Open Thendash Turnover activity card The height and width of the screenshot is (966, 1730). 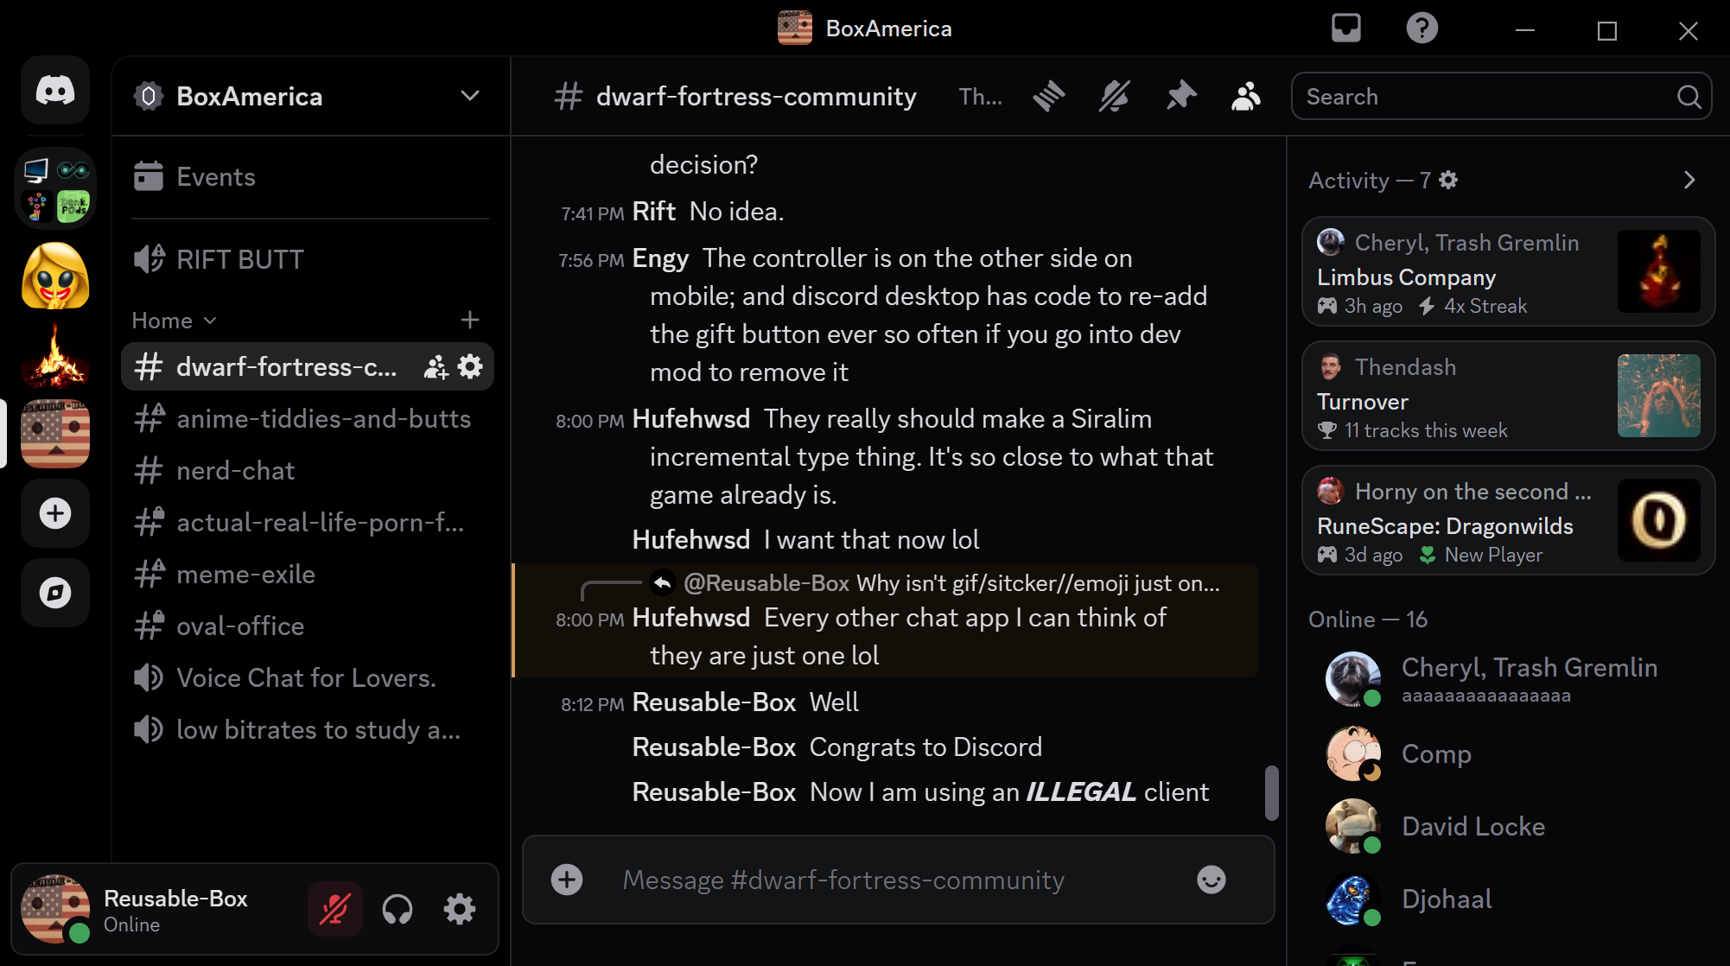(1508, 396)
